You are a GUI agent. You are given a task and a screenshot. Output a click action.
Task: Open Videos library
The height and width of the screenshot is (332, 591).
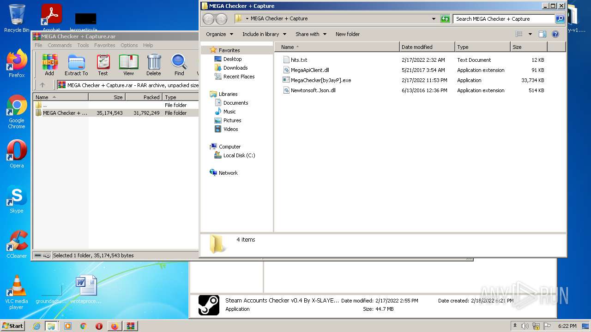coord(231,129)
